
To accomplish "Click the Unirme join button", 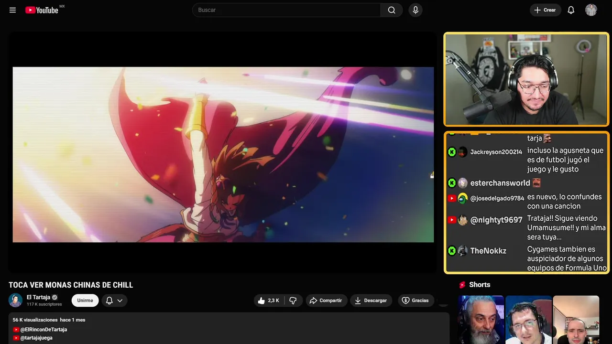I will pyautogui.click(x=85, y=301).
